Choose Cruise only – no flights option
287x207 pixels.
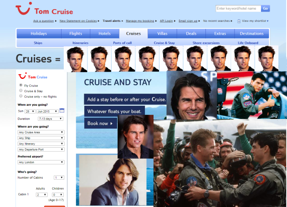pos(21,96)
